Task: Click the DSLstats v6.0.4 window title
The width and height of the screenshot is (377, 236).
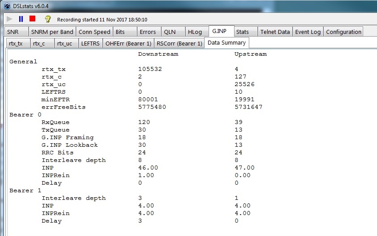Action: tap(30, 6)
